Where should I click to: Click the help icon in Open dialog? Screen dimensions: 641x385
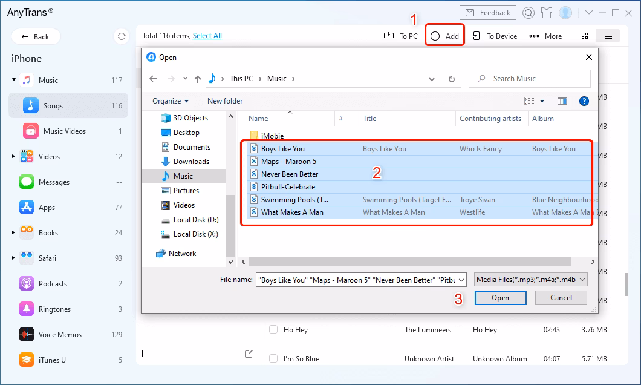pos(584,101)
